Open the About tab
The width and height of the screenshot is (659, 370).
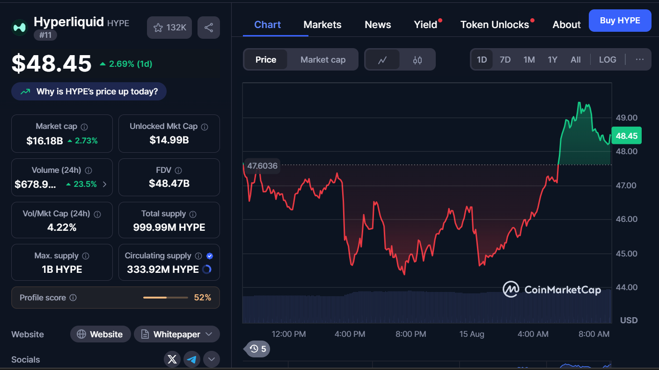point(566,25)
